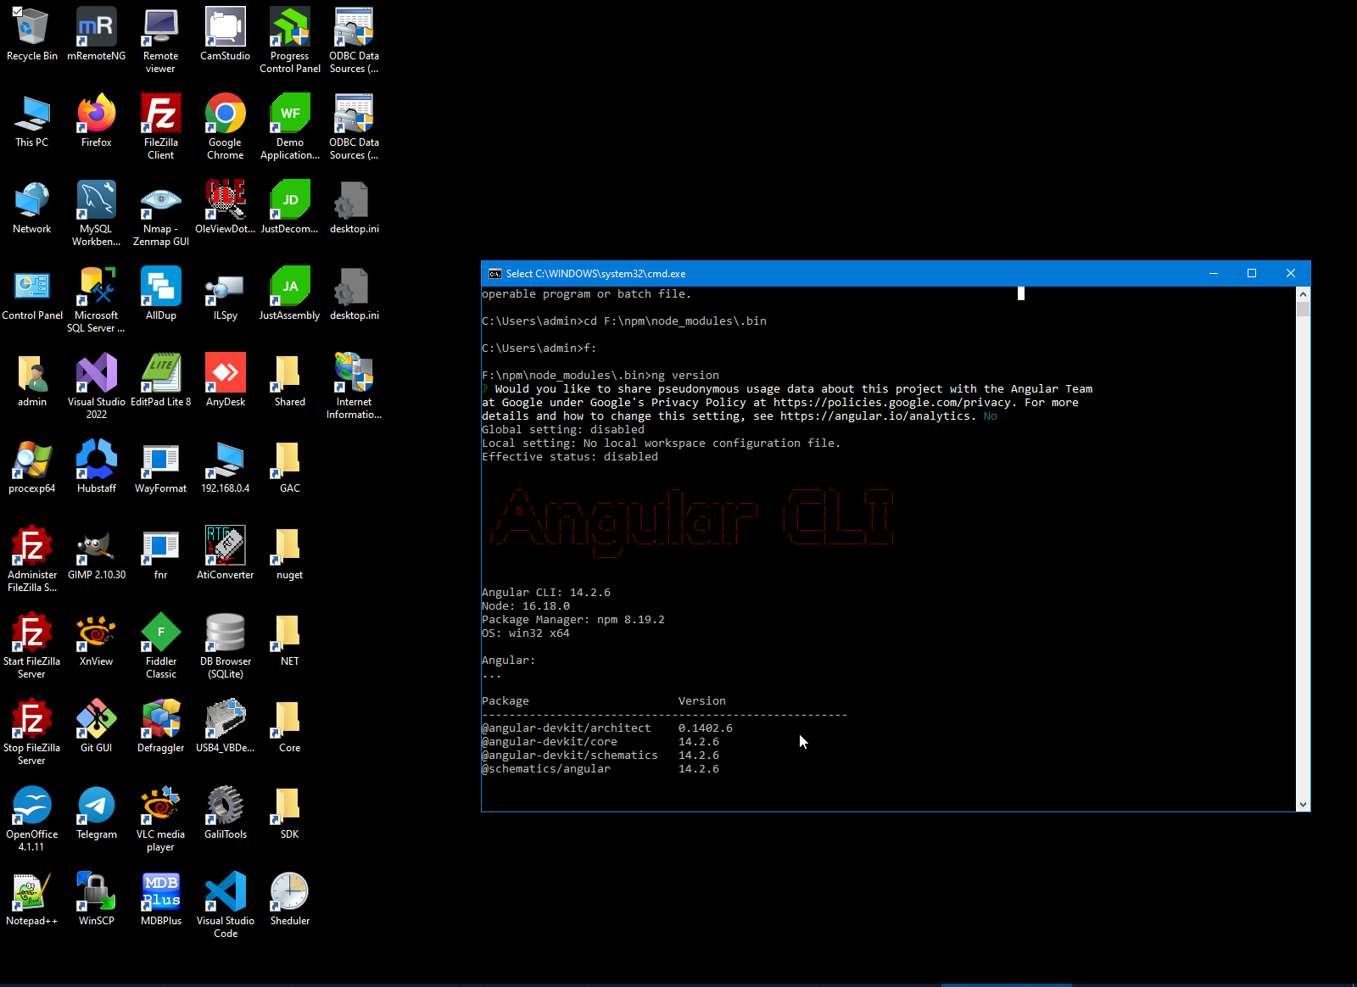
Task: Open CamStudio screen recorder icon
Action: click(x=225, y=34)
